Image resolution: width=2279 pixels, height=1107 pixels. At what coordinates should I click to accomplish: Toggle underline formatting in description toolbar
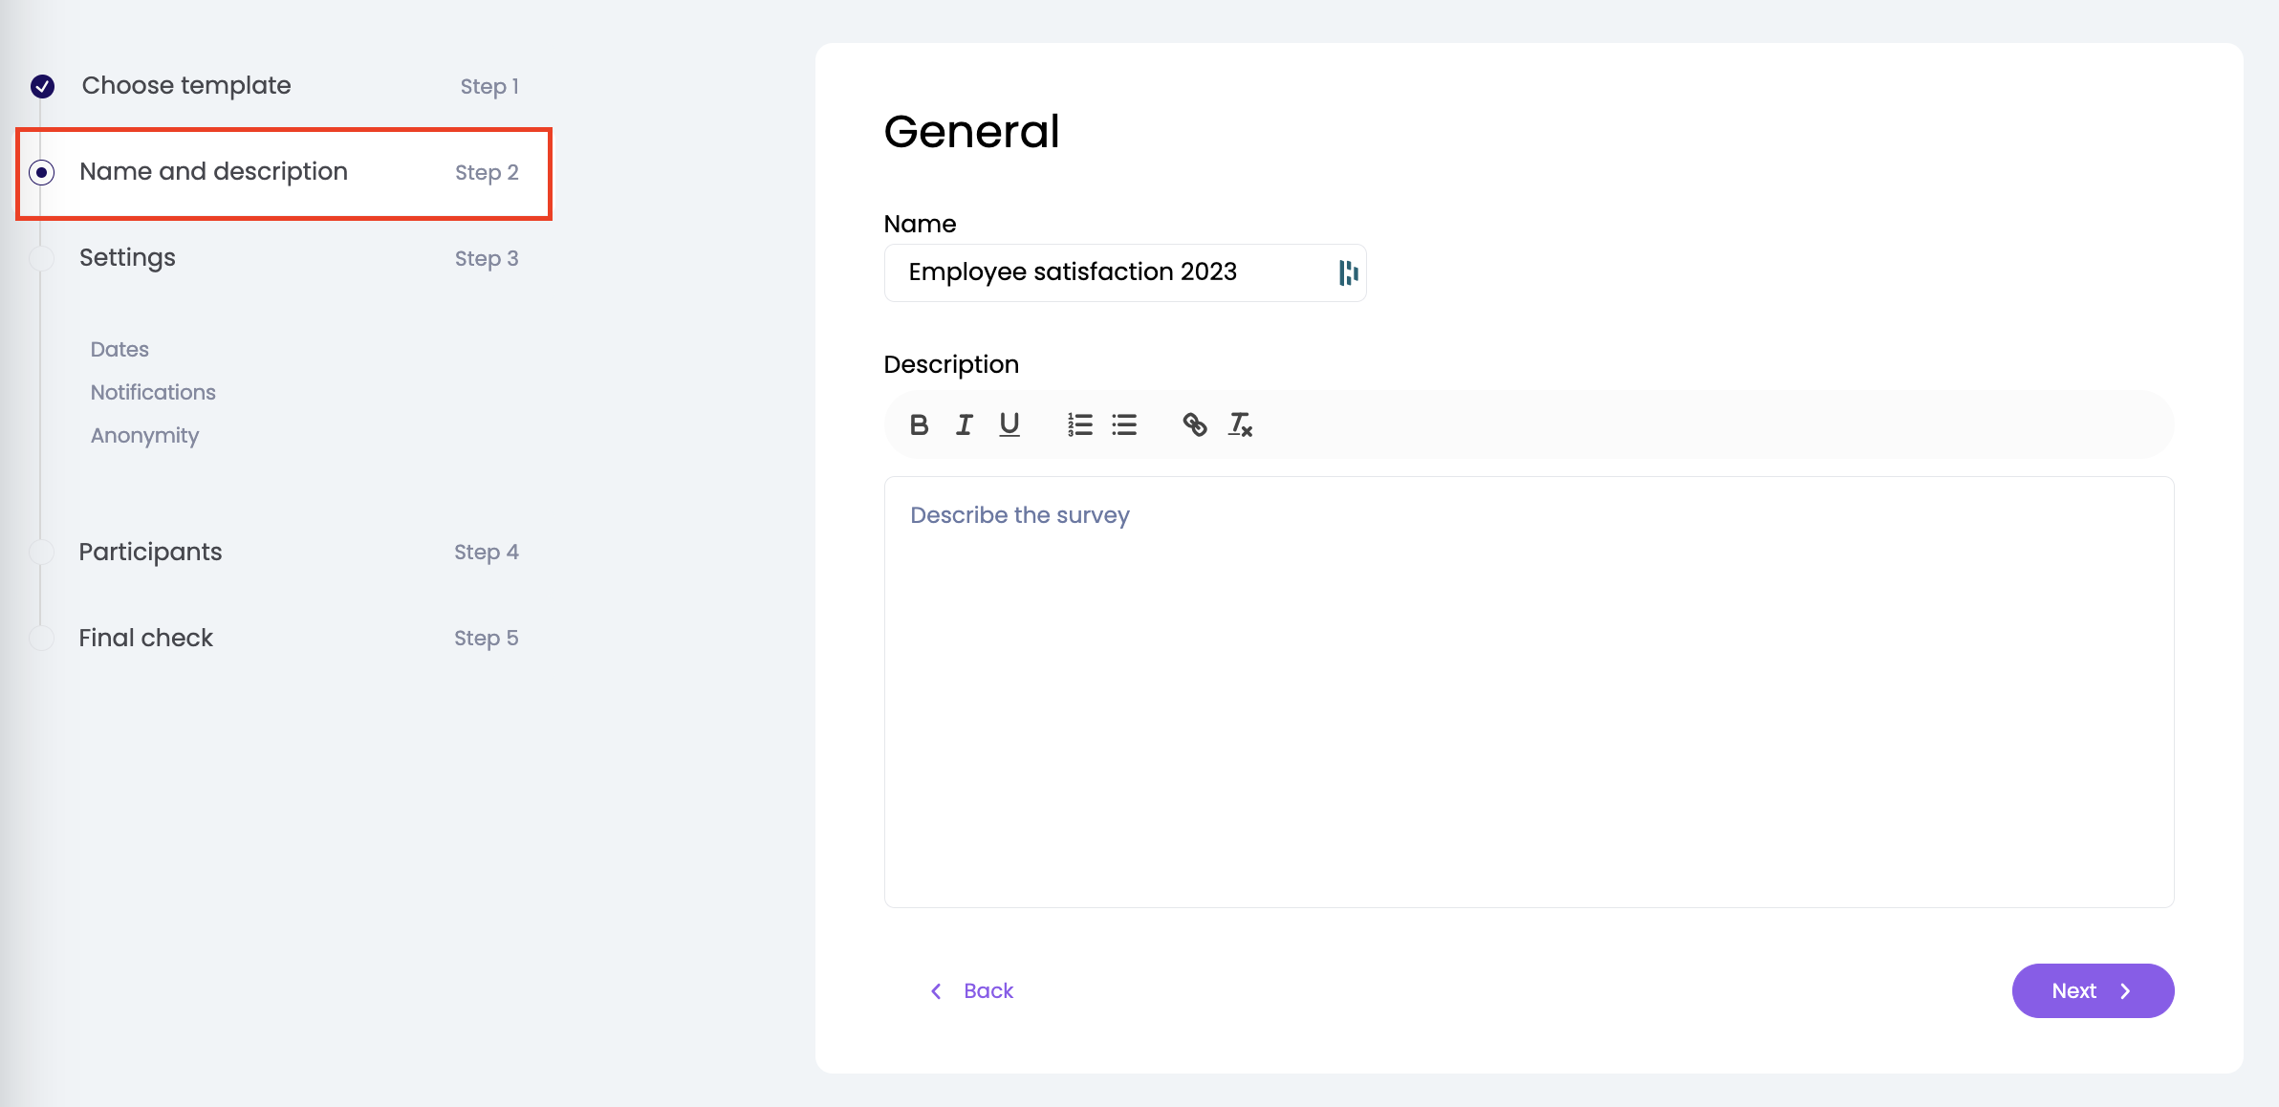(x=1009, y=424)
